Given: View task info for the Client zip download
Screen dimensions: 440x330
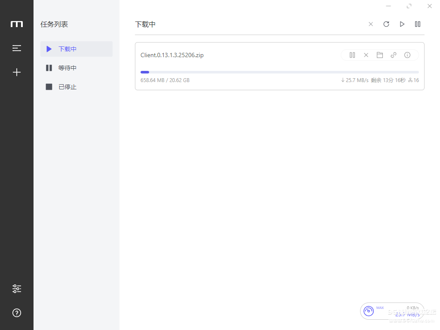Looking at the screenshot, I should (407, 55).
